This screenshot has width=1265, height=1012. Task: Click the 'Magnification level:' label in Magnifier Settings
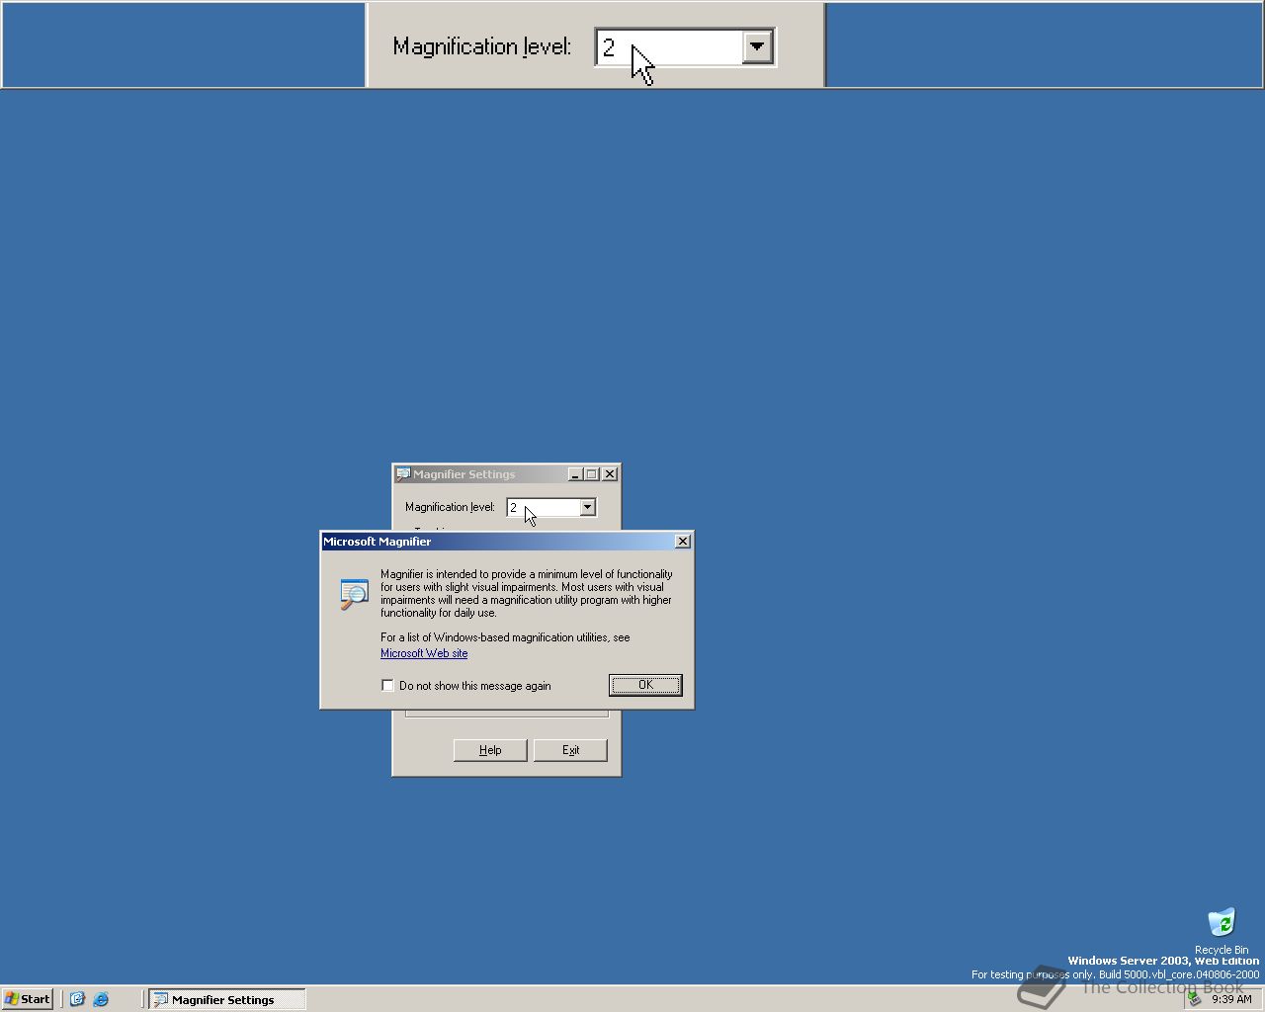(450, 507)
